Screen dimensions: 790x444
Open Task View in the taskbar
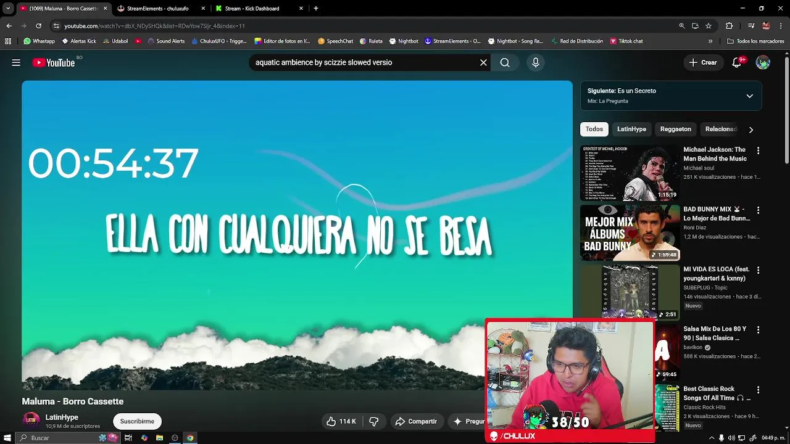click(128, 438)
